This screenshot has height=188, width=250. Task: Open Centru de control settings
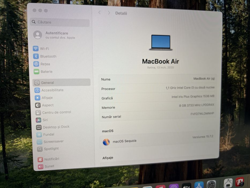click(53, 112)
